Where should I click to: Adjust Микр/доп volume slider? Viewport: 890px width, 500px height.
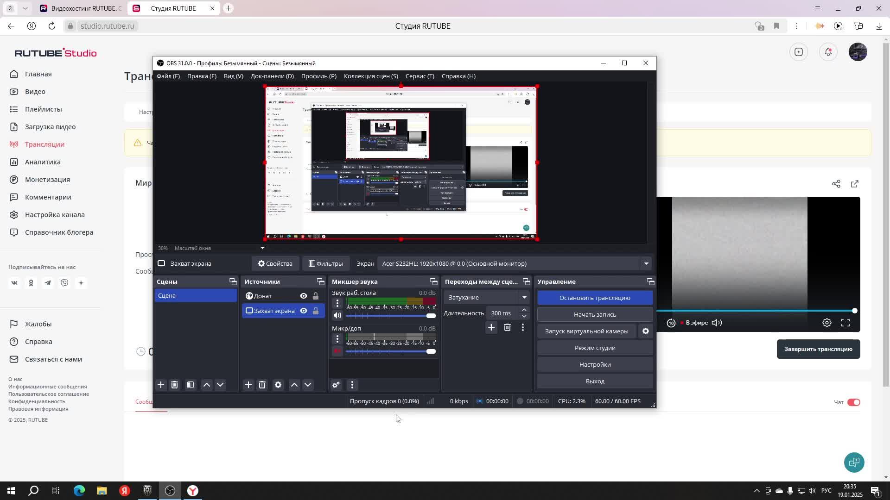[x=391, y=351]
